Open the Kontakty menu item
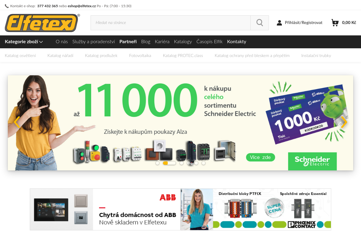The height and width of the screenshot is (240, 361). 236,42
